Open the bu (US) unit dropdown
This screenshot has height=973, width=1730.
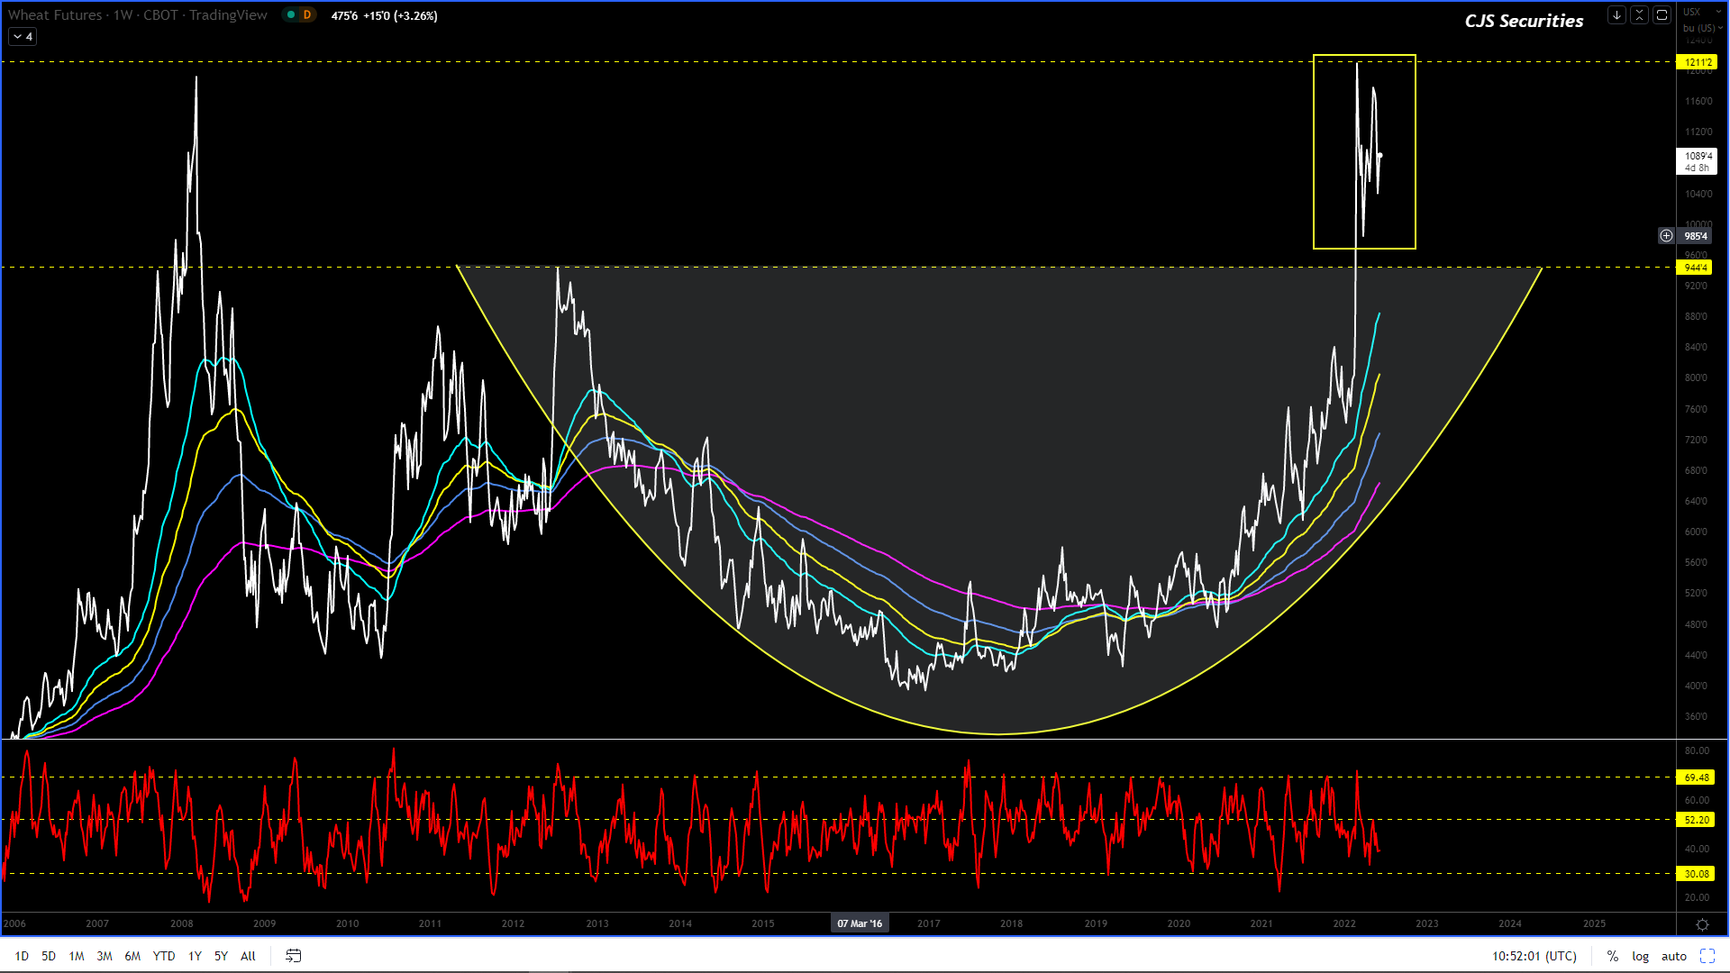pos(1701,28)
